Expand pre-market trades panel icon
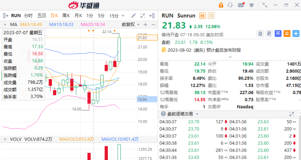 coord(292,114)
